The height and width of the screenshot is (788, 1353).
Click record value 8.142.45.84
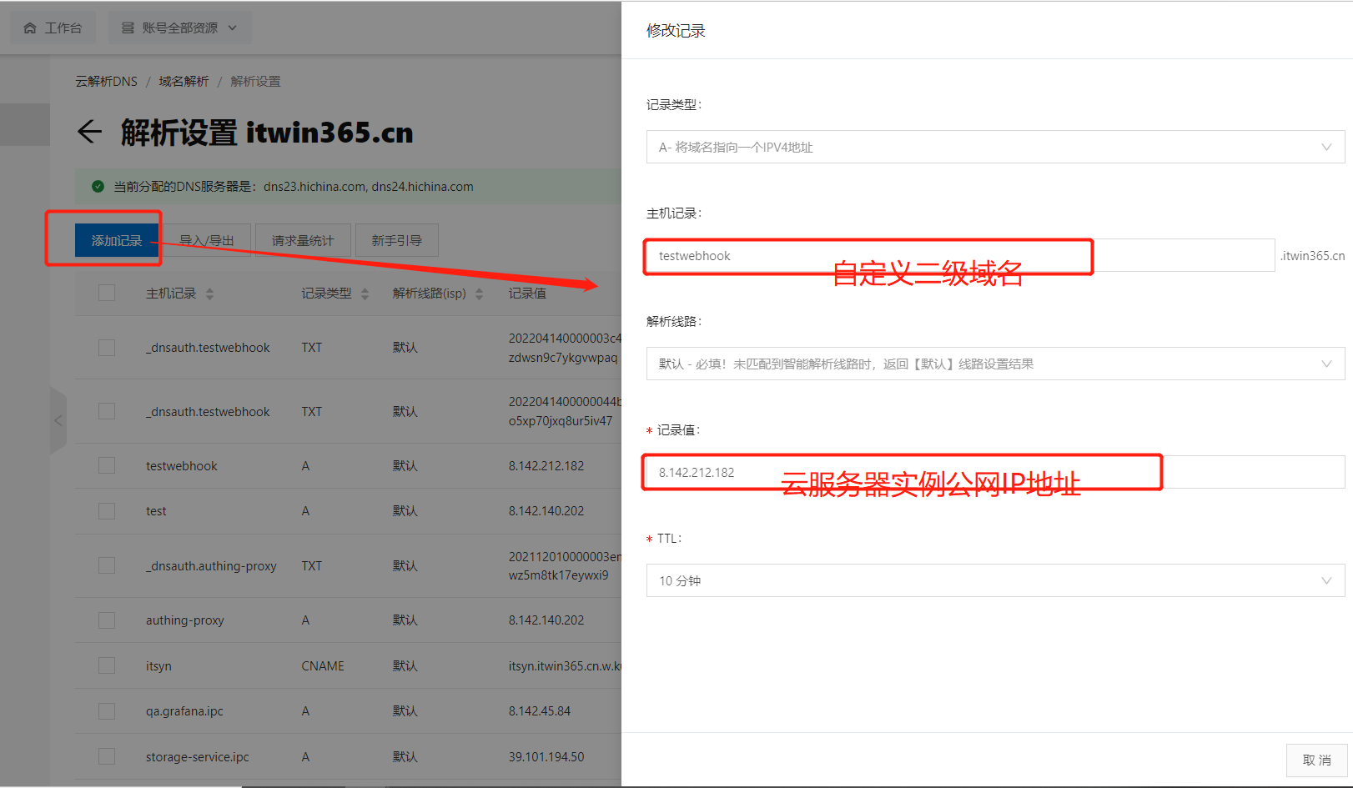(540, 711)
